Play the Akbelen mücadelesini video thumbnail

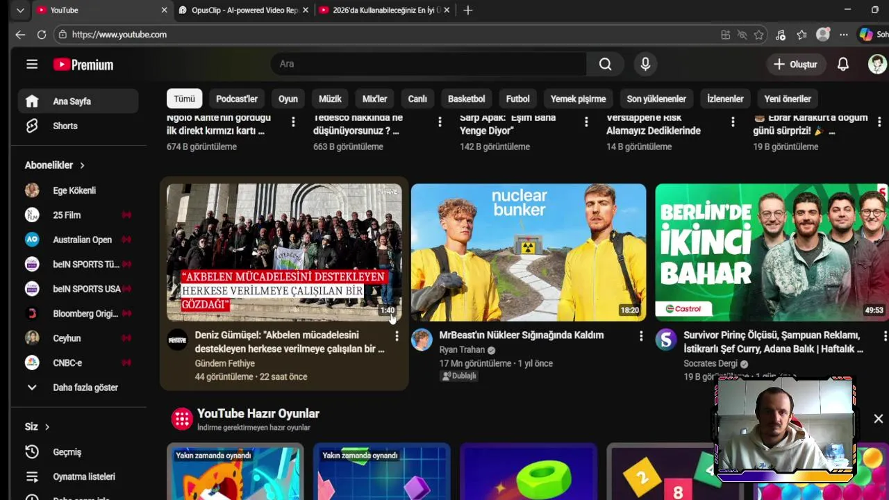pos(284,252)
